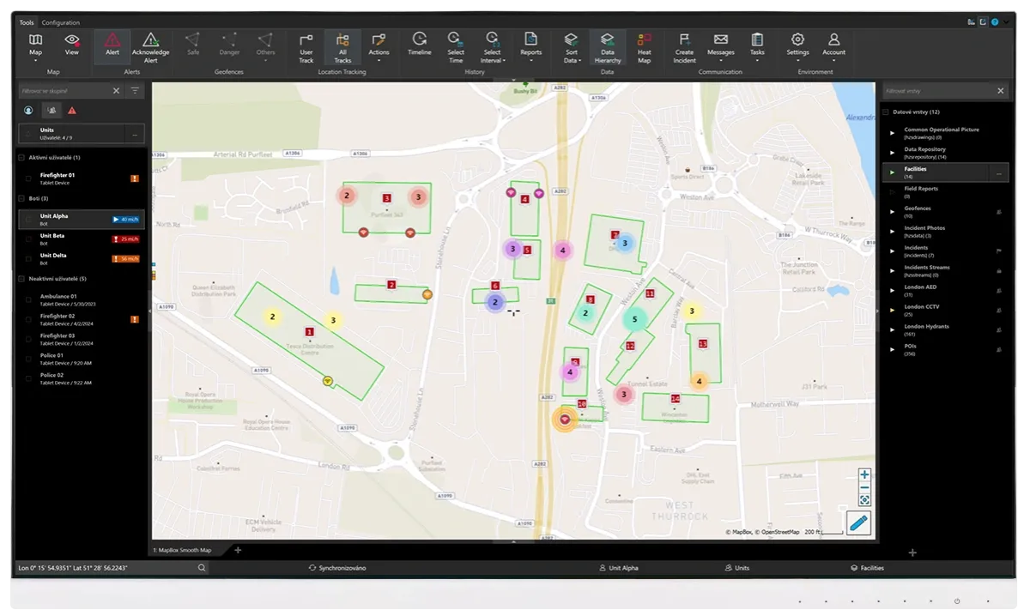Switch to the Configuration tab
This screenshot has width=1030, height=616.
(60, 22)
